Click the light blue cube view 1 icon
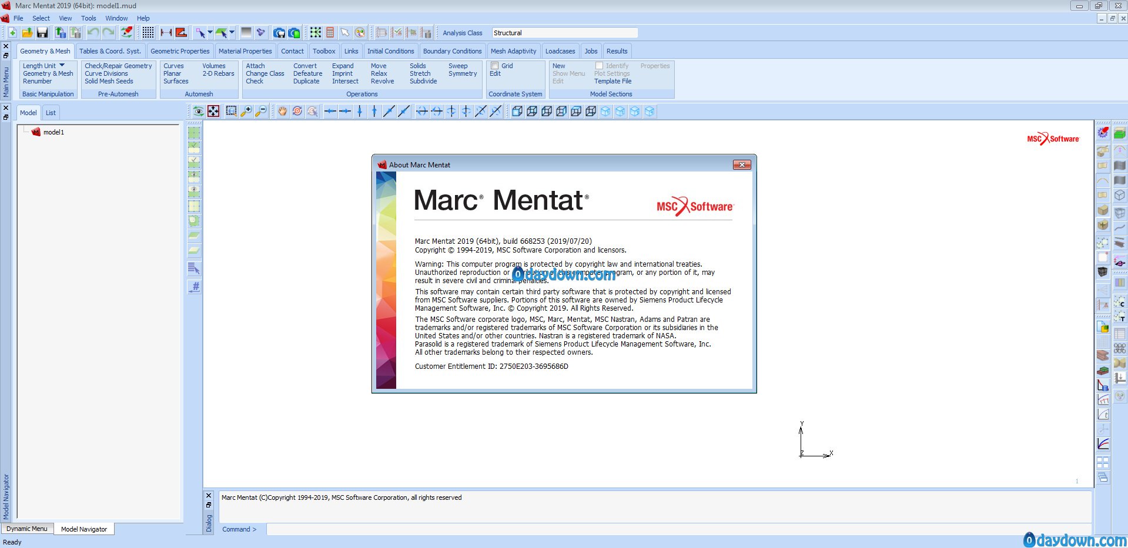Screen dimensions: 1128x548 (x=605, y=111)
